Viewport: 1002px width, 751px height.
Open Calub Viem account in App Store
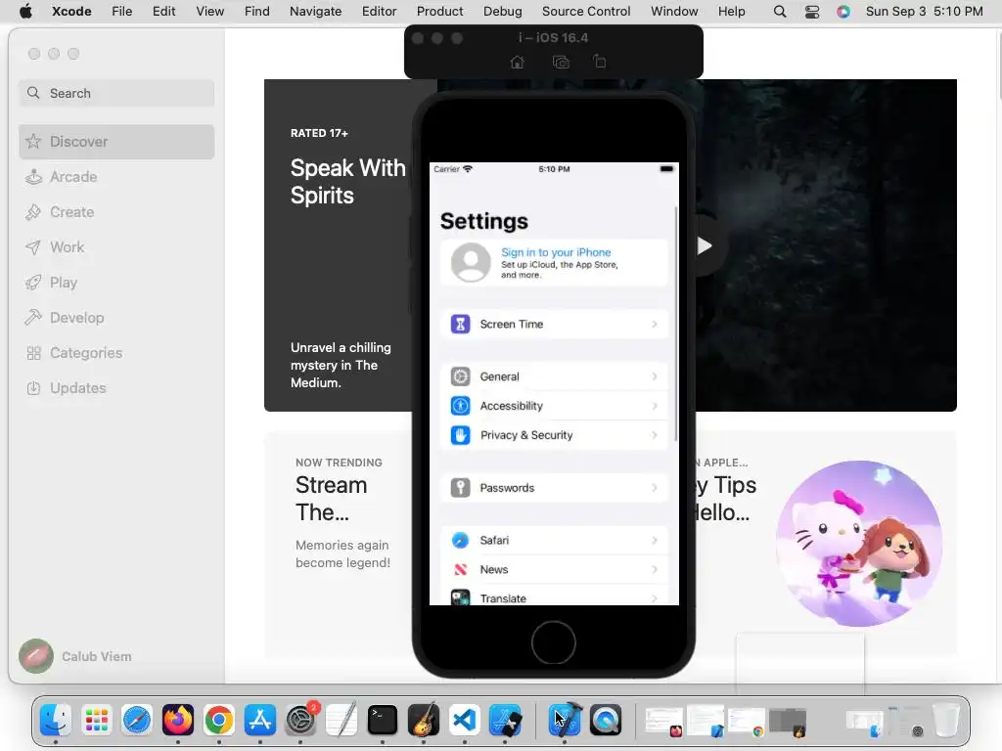pyautogui.click(x=75, y=656)
